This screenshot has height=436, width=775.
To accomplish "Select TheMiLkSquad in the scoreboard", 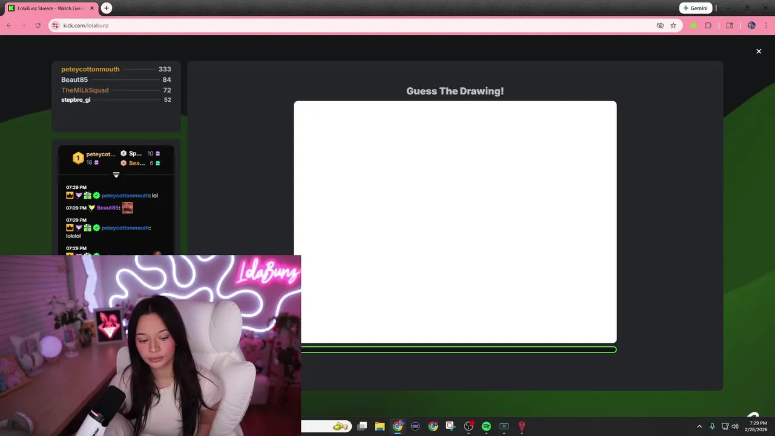I will (85, 90).
